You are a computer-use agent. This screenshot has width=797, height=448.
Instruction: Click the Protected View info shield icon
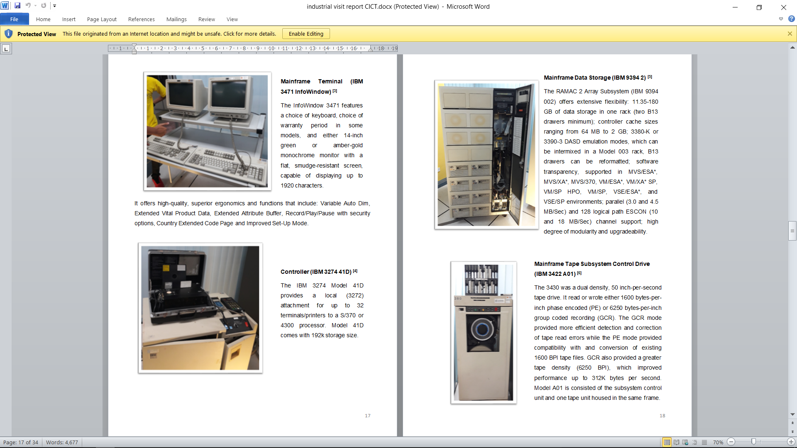8,34
